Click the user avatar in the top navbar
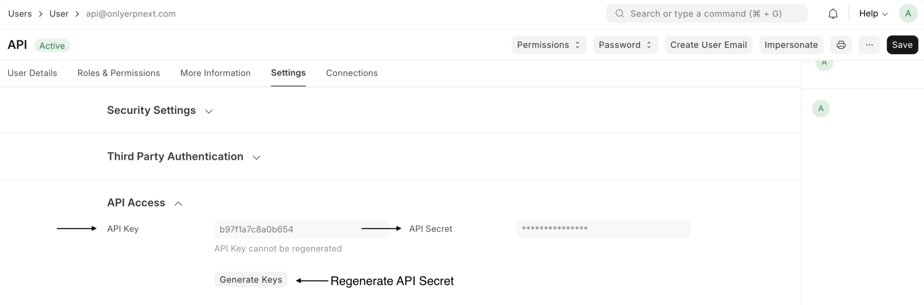 tap(908, 14)
